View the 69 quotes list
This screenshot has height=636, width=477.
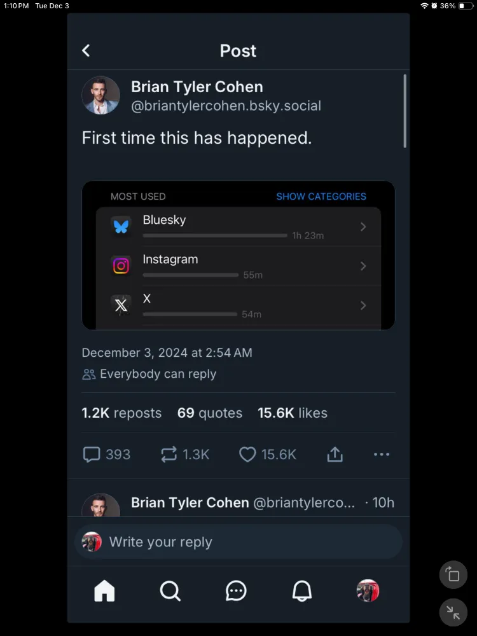[210, 413]
